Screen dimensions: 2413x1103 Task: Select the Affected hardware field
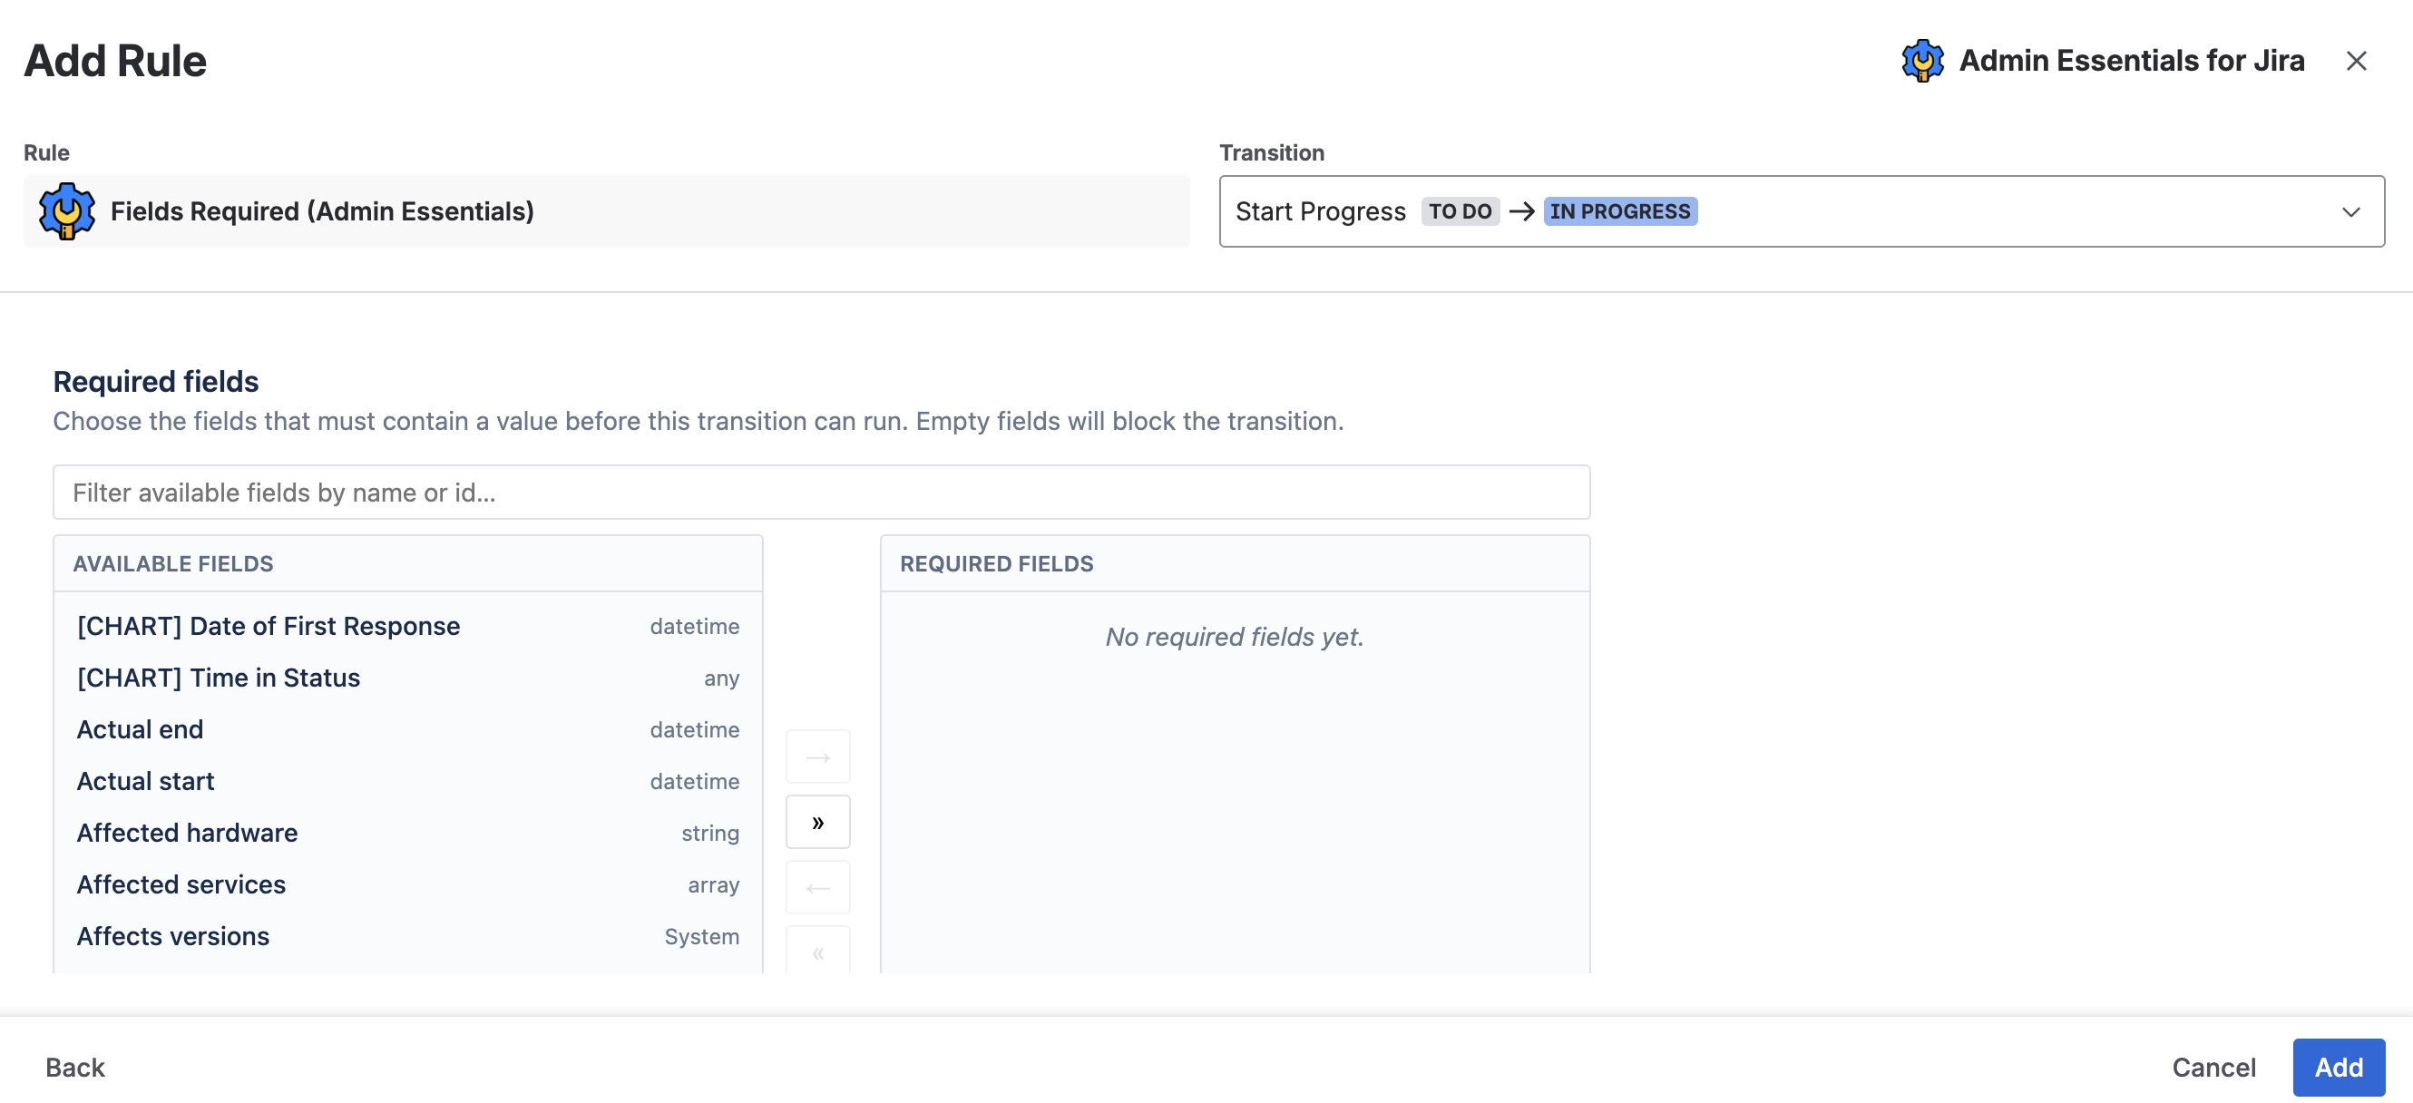coord(407,834)
